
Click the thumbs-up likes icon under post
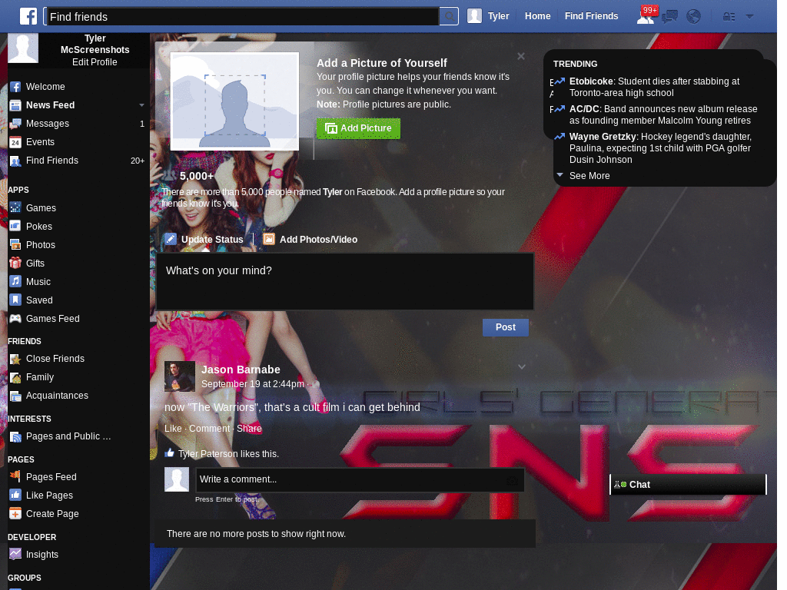pyautogui.click(x=170, y=453)
